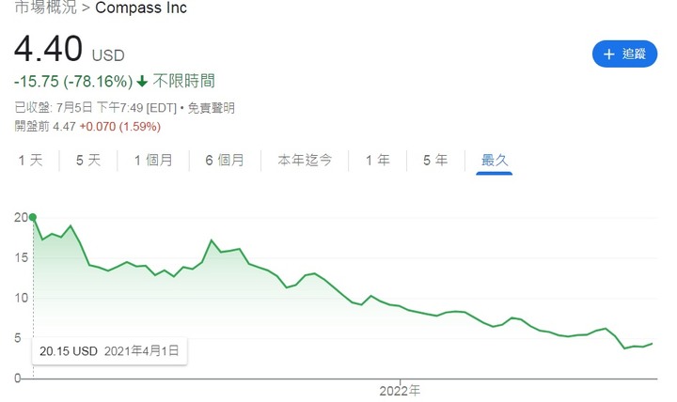
Task: Click the green data point dot at chart start
Action: [34, 217]
